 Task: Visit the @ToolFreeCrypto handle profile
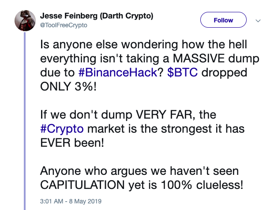(x=64, y=25)
